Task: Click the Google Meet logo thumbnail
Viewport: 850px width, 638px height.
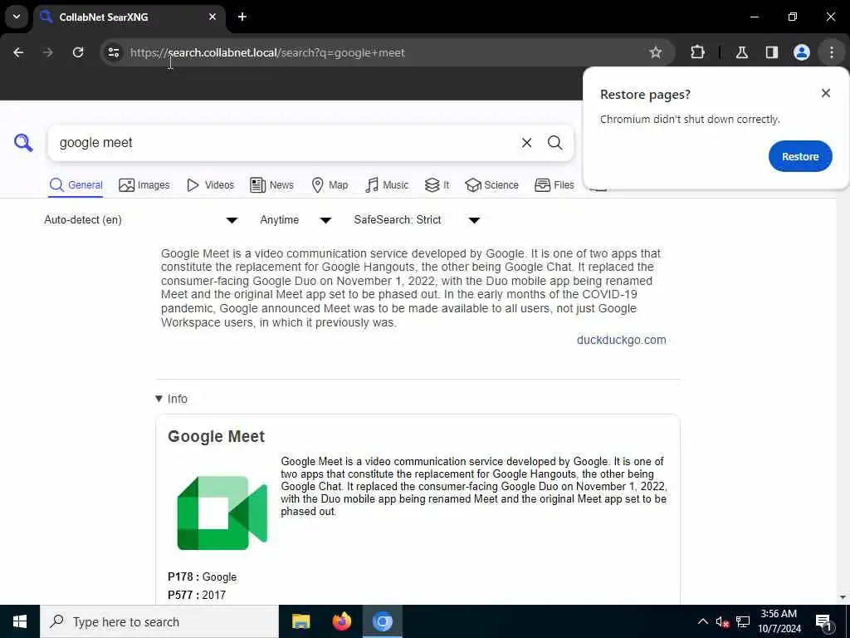Action: (x=222, y=513)
